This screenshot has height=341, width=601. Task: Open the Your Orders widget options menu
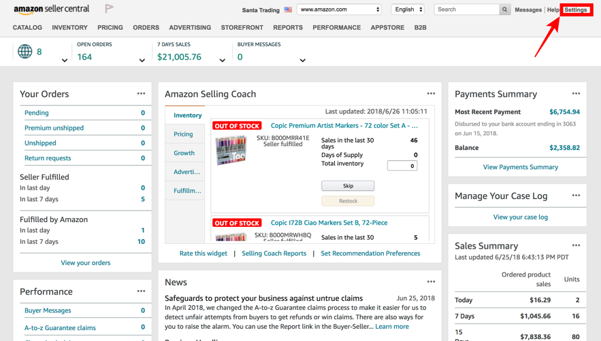(x=141, y=93)
